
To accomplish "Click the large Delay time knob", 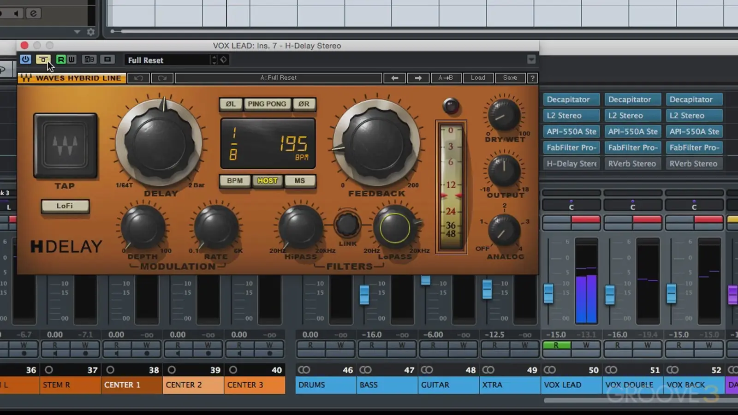I will coord(159,144).
